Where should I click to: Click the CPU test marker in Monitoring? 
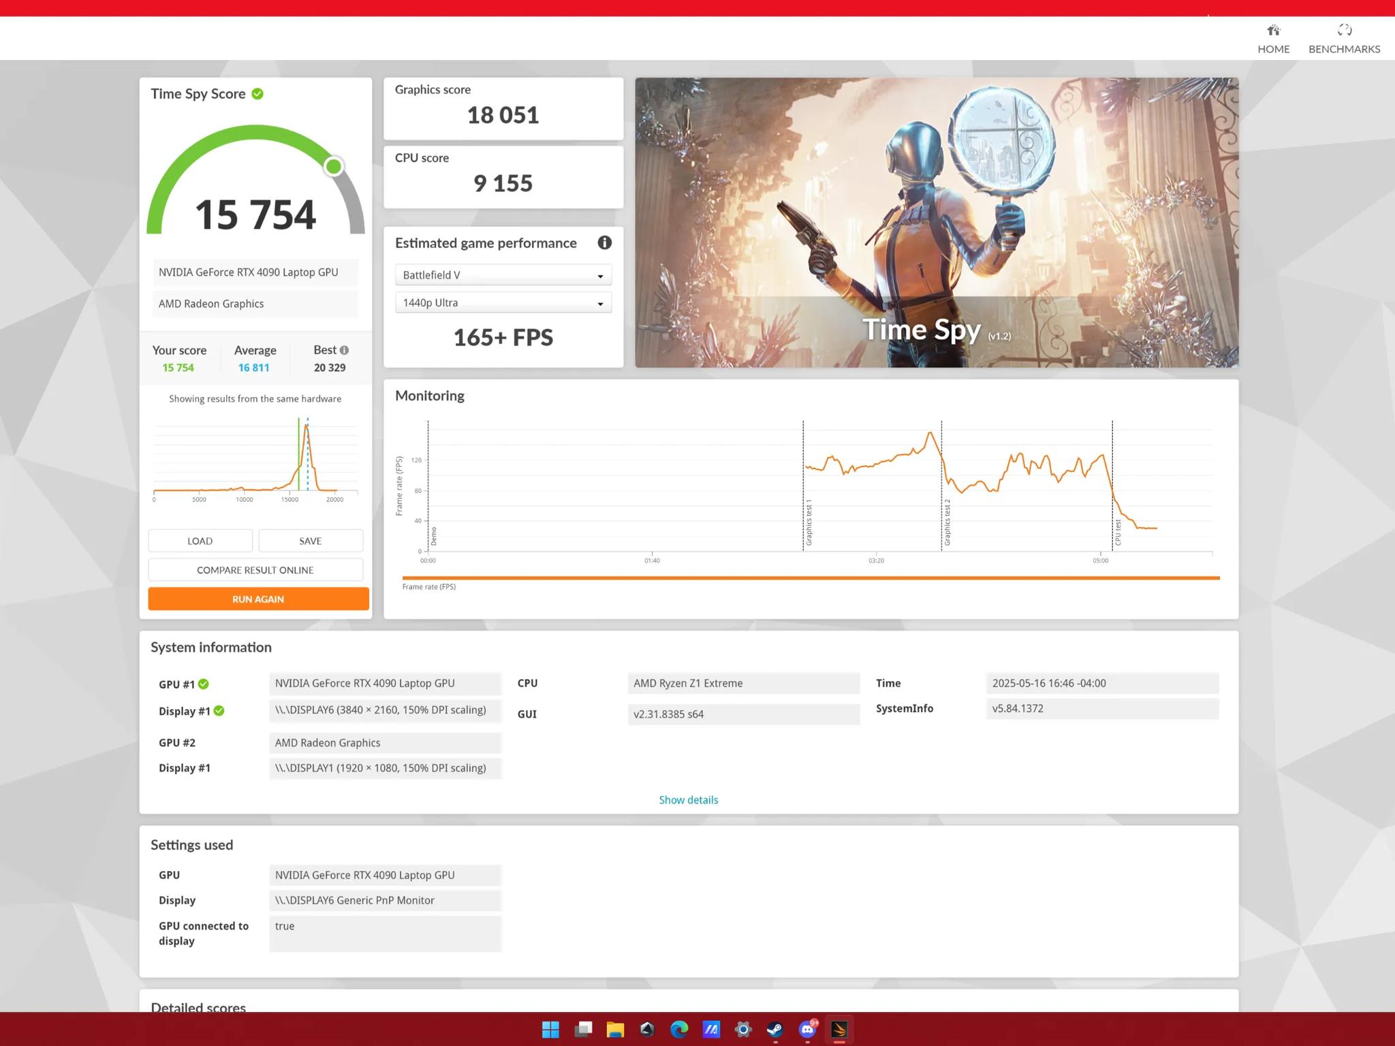(x=1118, y=533)
